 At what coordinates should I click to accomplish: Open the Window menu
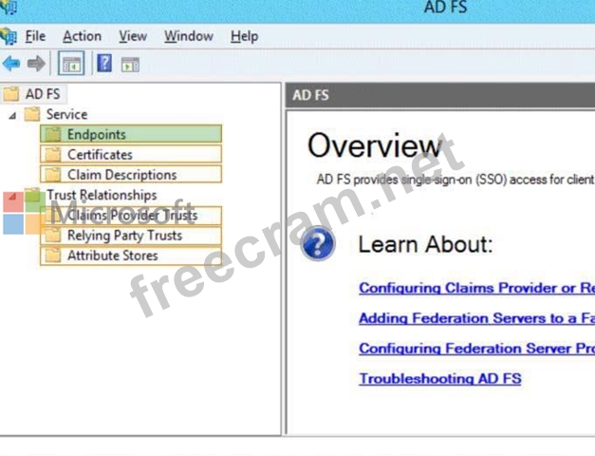(189, 36)
